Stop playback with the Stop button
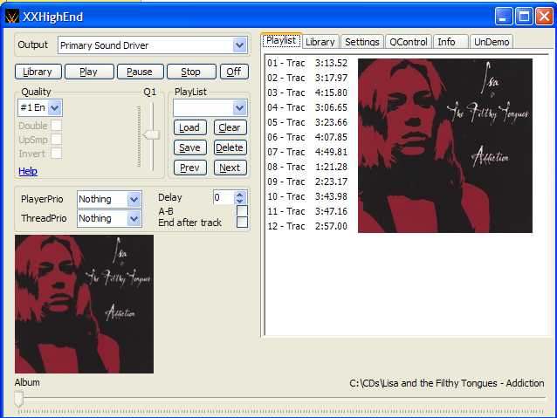 click(x=191, y=72)
